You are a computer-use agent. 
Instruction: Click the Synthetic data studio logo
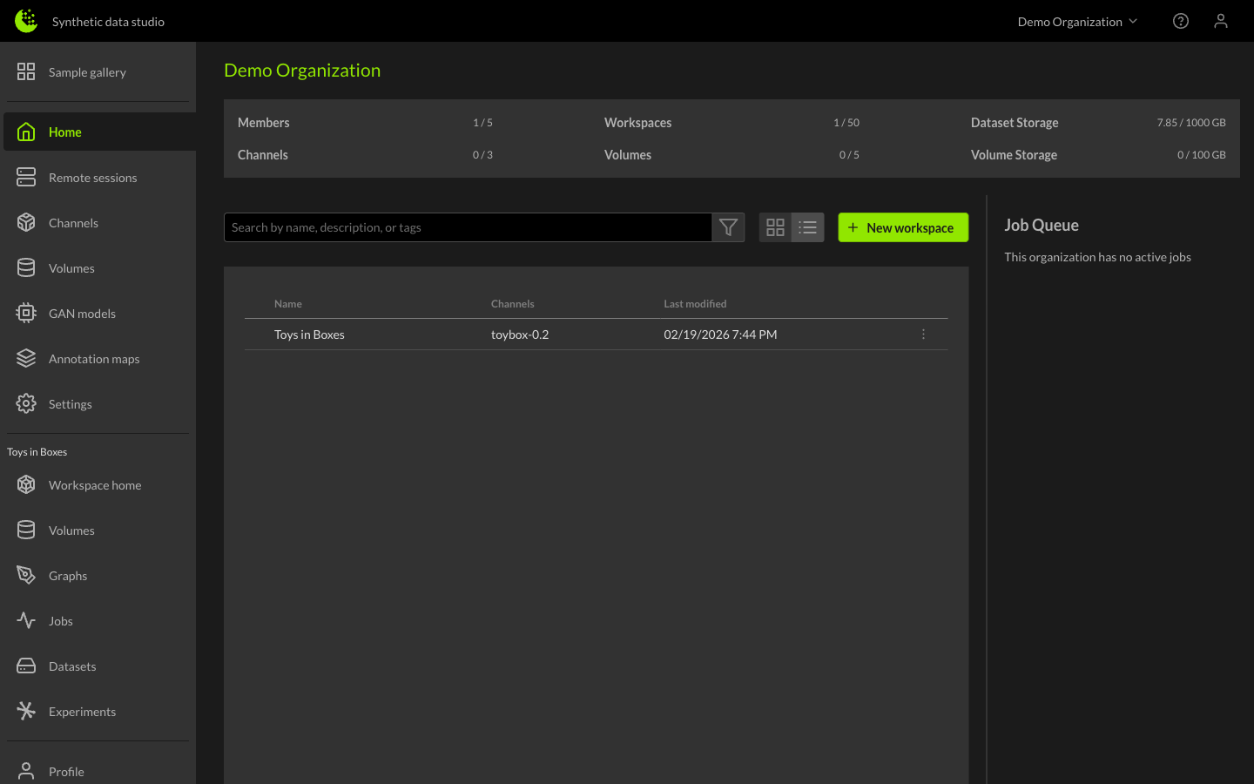[26, 21]
